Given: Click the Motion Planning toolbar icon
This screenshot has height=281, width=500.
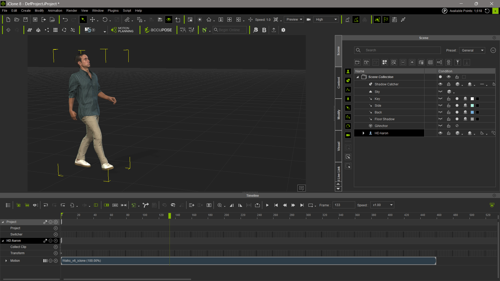Looking at the screenshot, I should tap(122, 30).
